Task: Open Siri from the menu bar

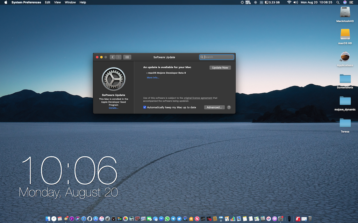Action: (x=345, y=2)
